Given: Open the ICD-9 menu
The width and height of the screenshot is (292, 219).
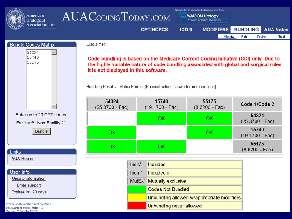Looking at the screenshot, I should [186, 30].
